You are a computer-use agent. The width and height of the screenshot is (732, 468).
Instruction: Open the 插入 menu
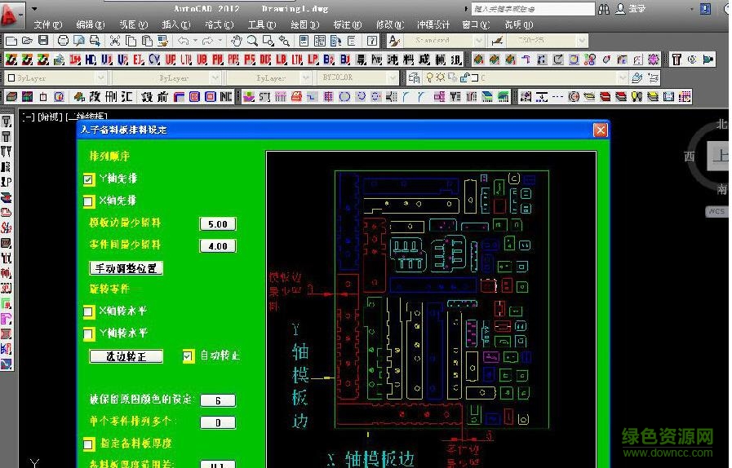(176, 24)
